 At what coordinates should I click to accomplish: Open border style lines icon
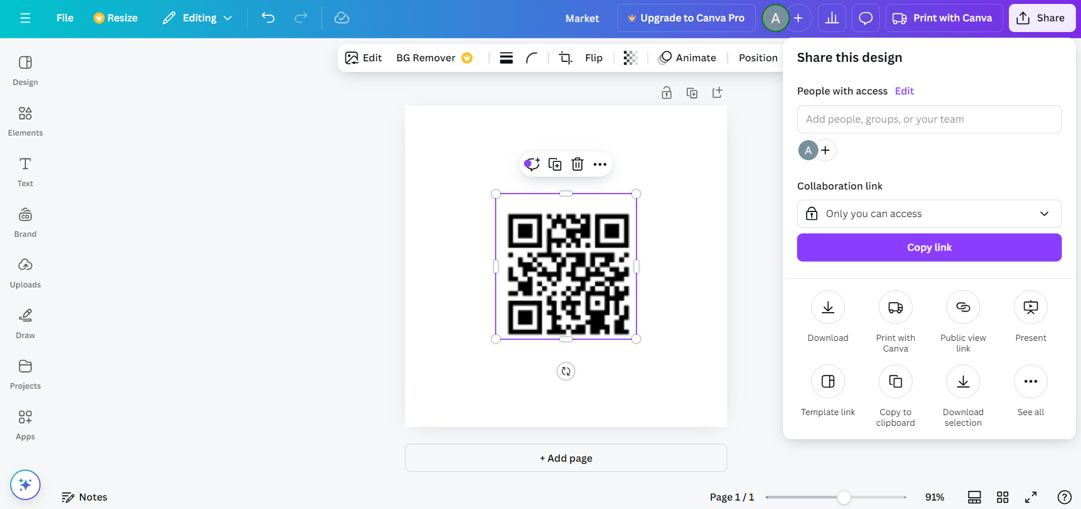click(x=506, y=58)
